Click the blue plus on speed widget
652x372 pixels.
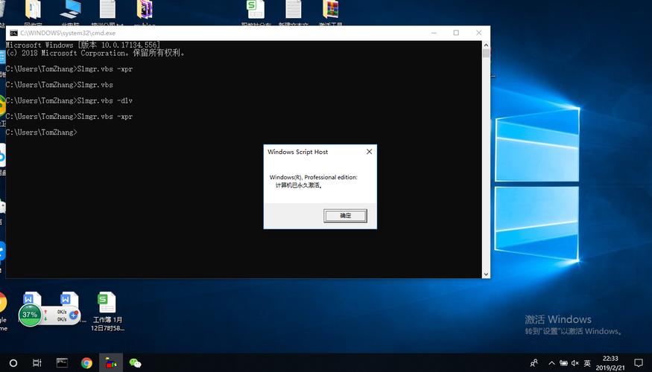[74, 315]
